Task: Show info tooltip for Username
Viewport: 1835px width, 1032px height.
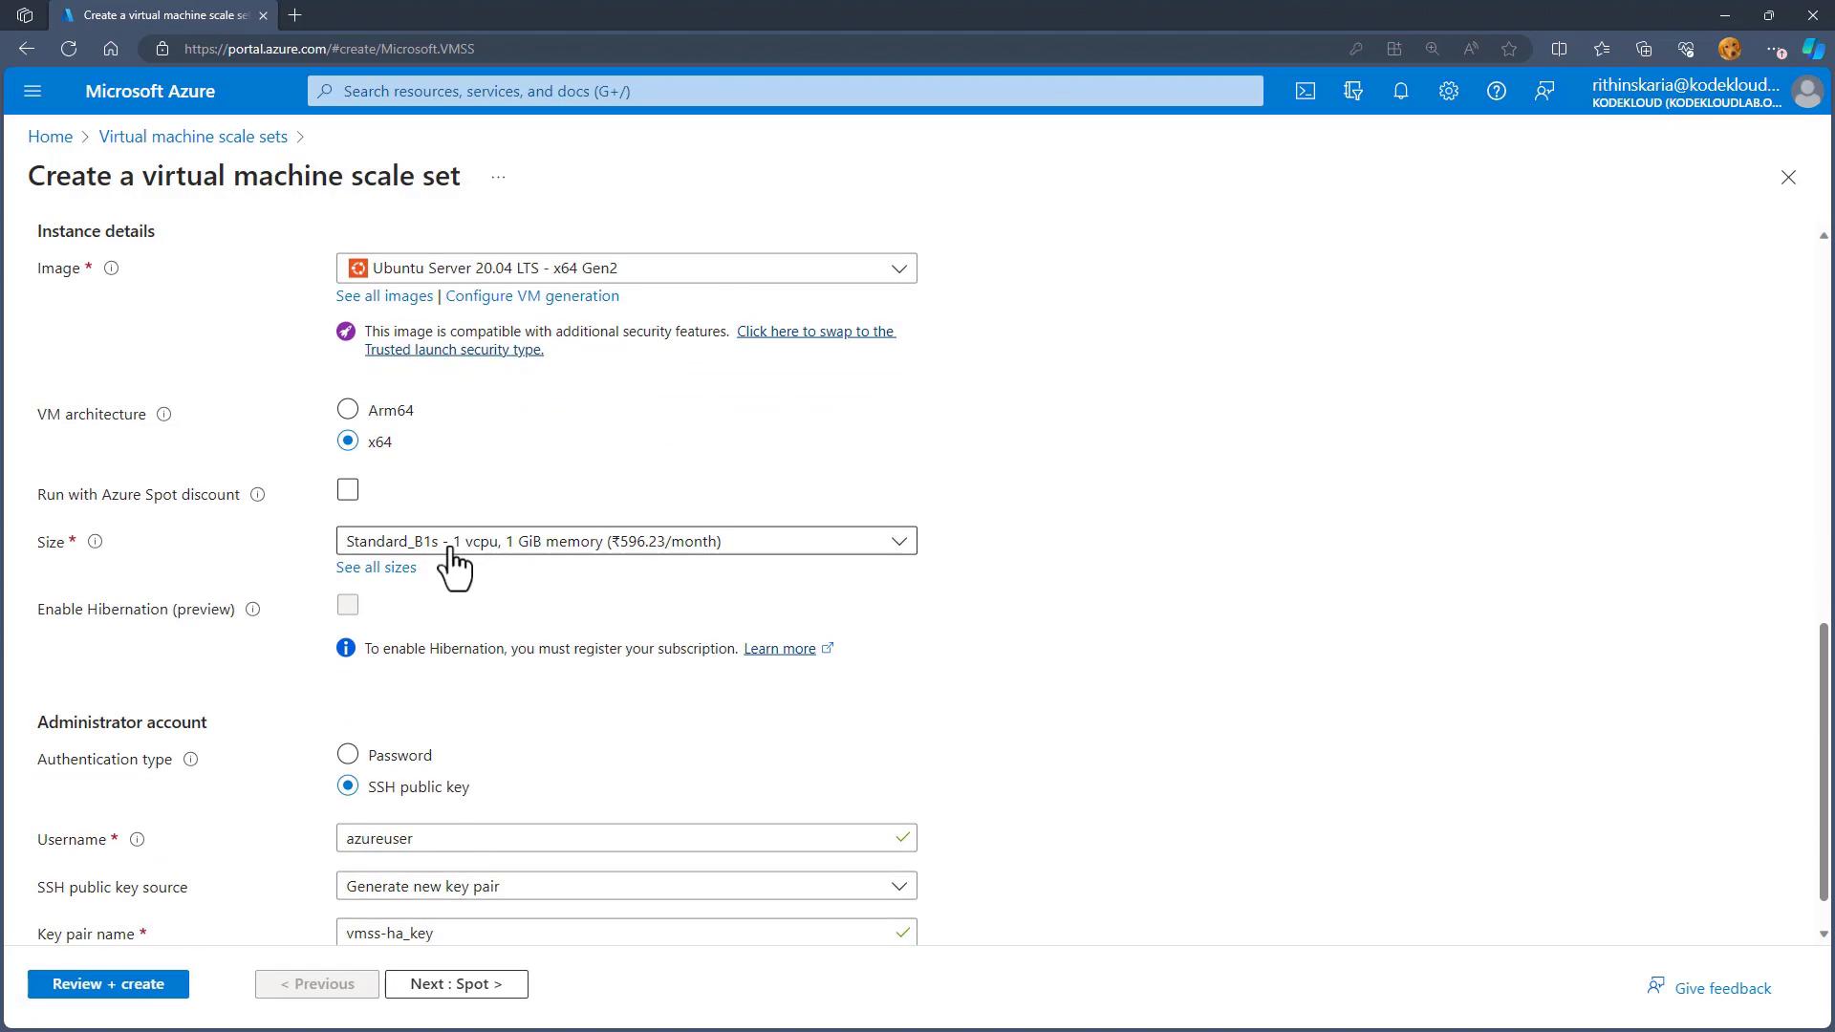Action: (x=137, y=840)
